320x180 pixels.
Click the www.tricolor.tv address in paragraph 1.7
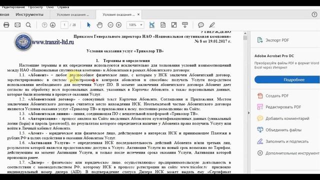click(x=193, y=167)
